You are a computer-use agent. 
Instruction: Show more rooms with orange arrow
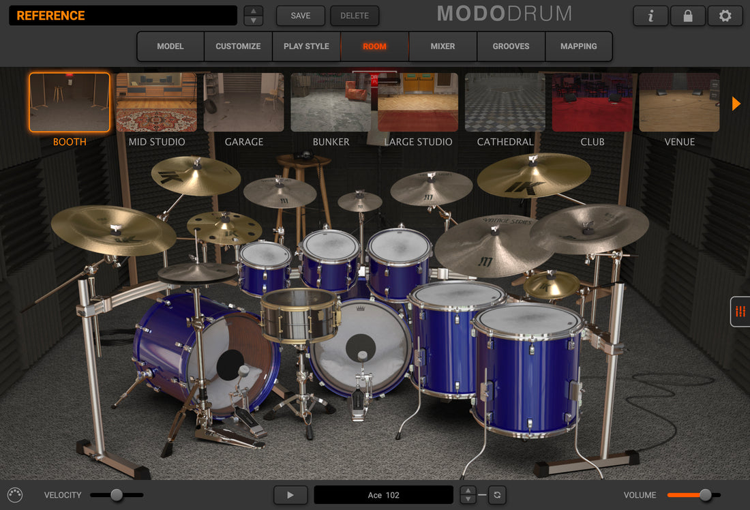click(736, 104)
